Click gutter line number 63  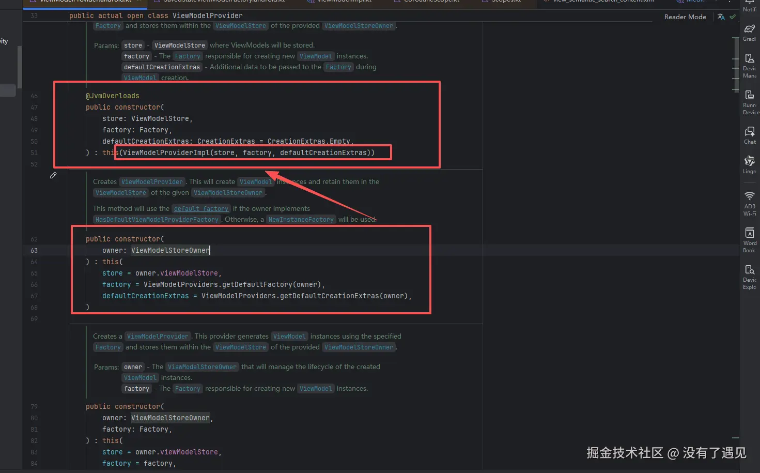34,250
